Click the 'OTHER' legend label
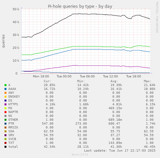The width and height of the screenshot is (160, 158). (x=13, y=120)
